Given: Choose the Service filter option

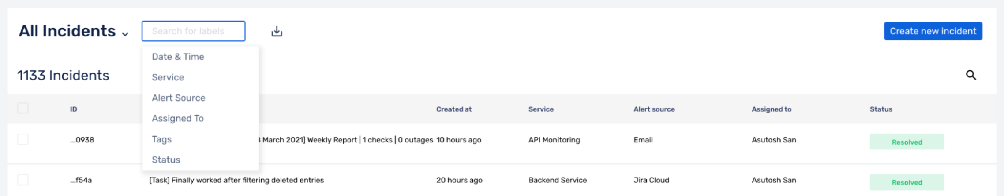Looking at the screenshot, I should [x=168, y=77].
